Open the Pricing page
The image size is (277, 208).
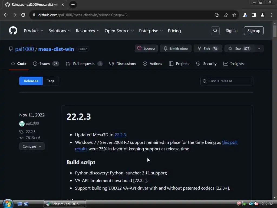click(174, 31)
